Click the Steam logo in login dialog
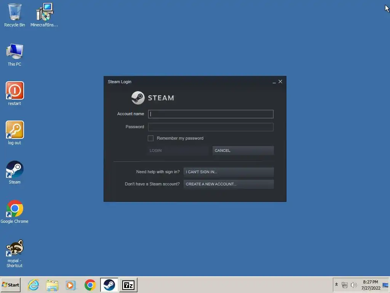The height and width of the screenshot is (293, 390). tap(153, 98)
